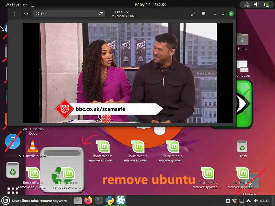275x206 pixels.
Task: Open network settings in the top bar
Action: [247, 4]
